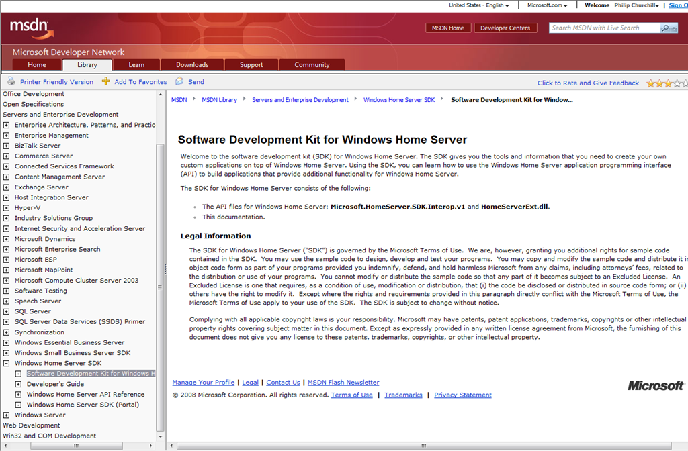688x451 pixels.
Task: Expand the Commerce Server node
Action: 6,156
